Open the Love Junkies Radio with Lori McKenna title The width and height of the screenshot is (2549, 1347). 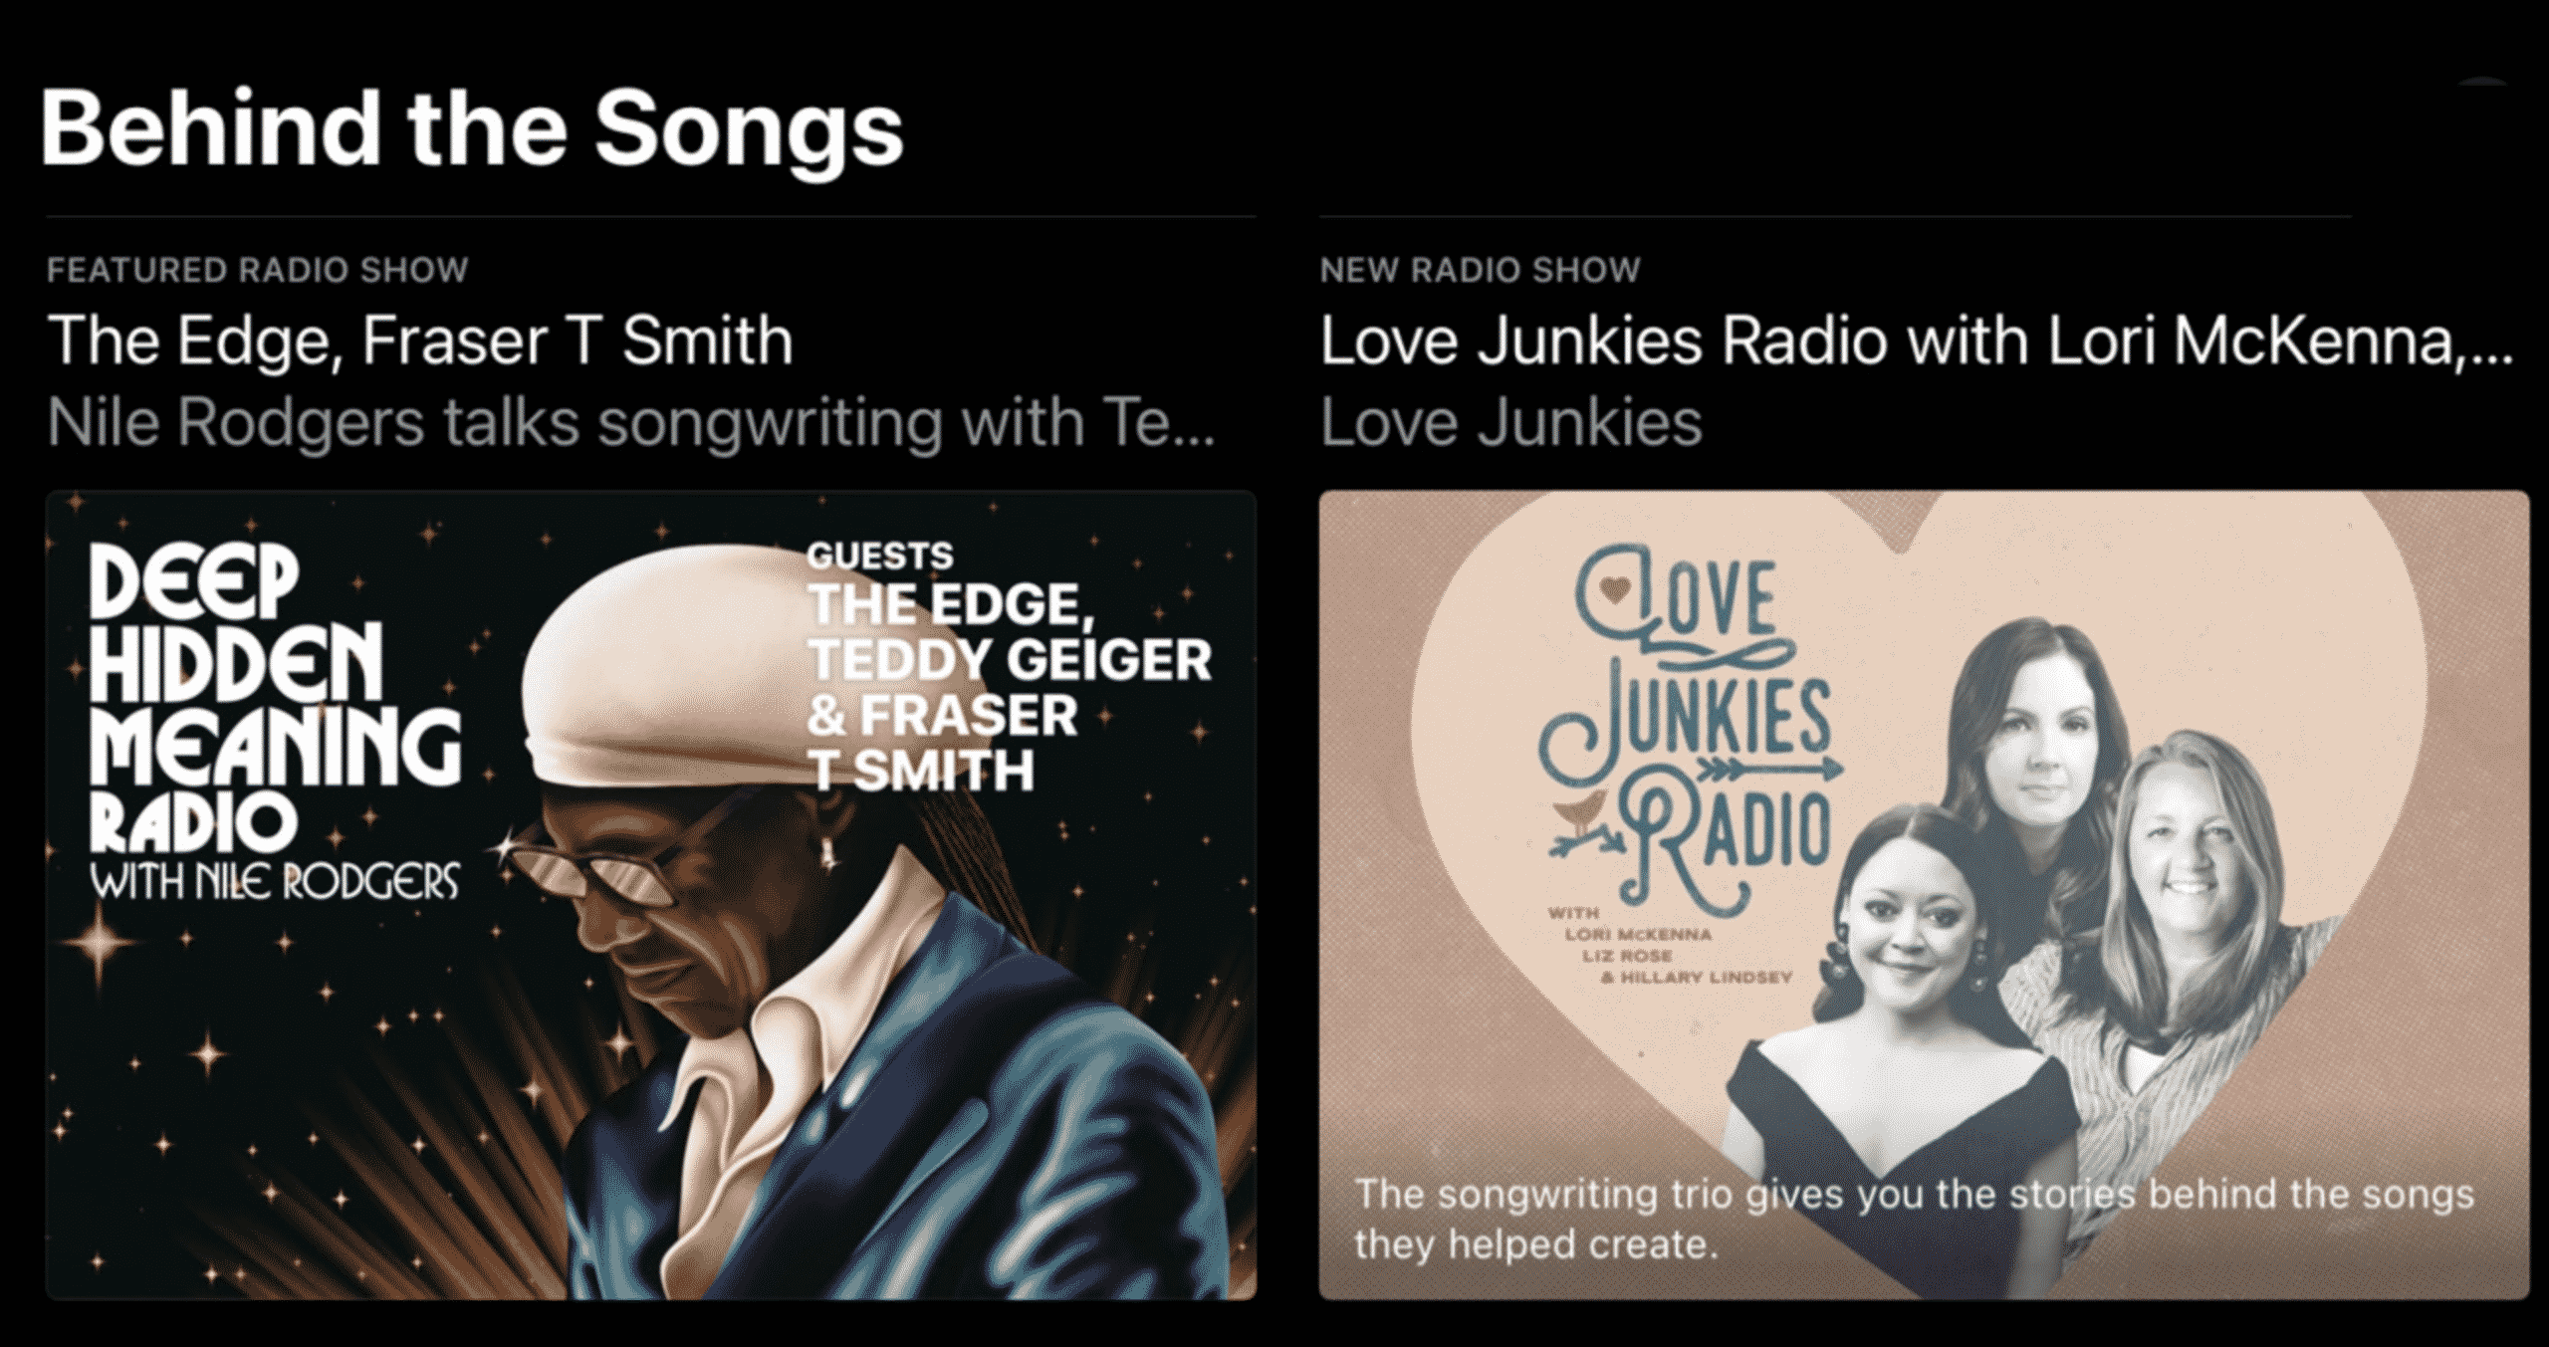(1917, 341)
